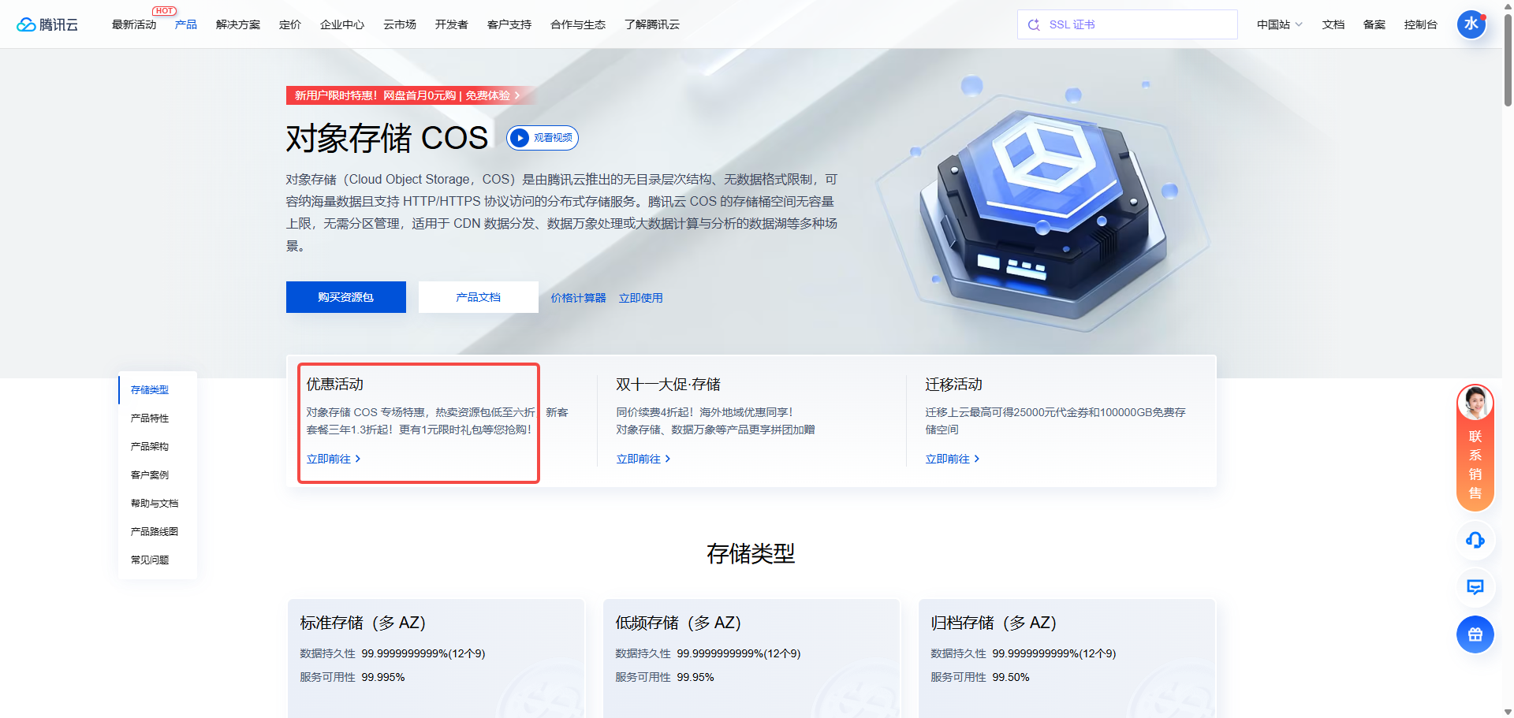Open the user avatar in the top right corner
This screenshot has width=1514, height=718.
click(x=1472, y=24)
